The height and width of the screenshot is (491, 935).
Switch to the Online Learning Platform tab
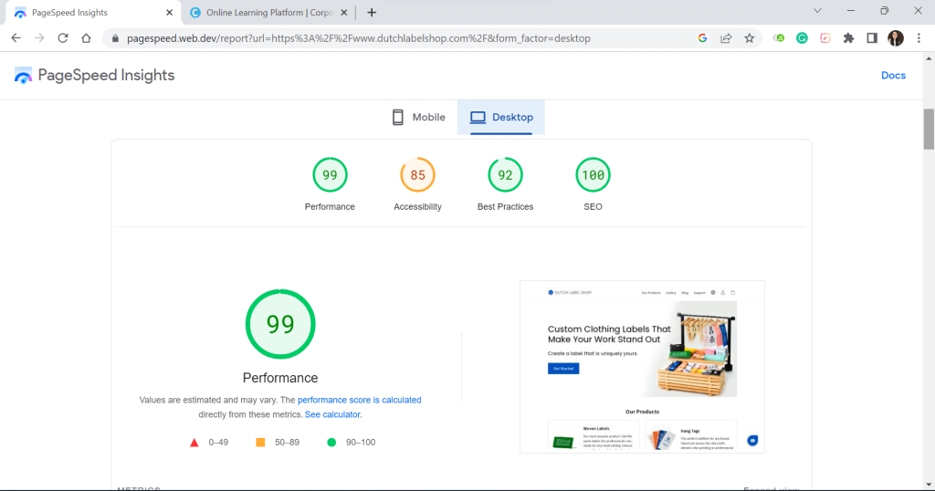(268, 13)
